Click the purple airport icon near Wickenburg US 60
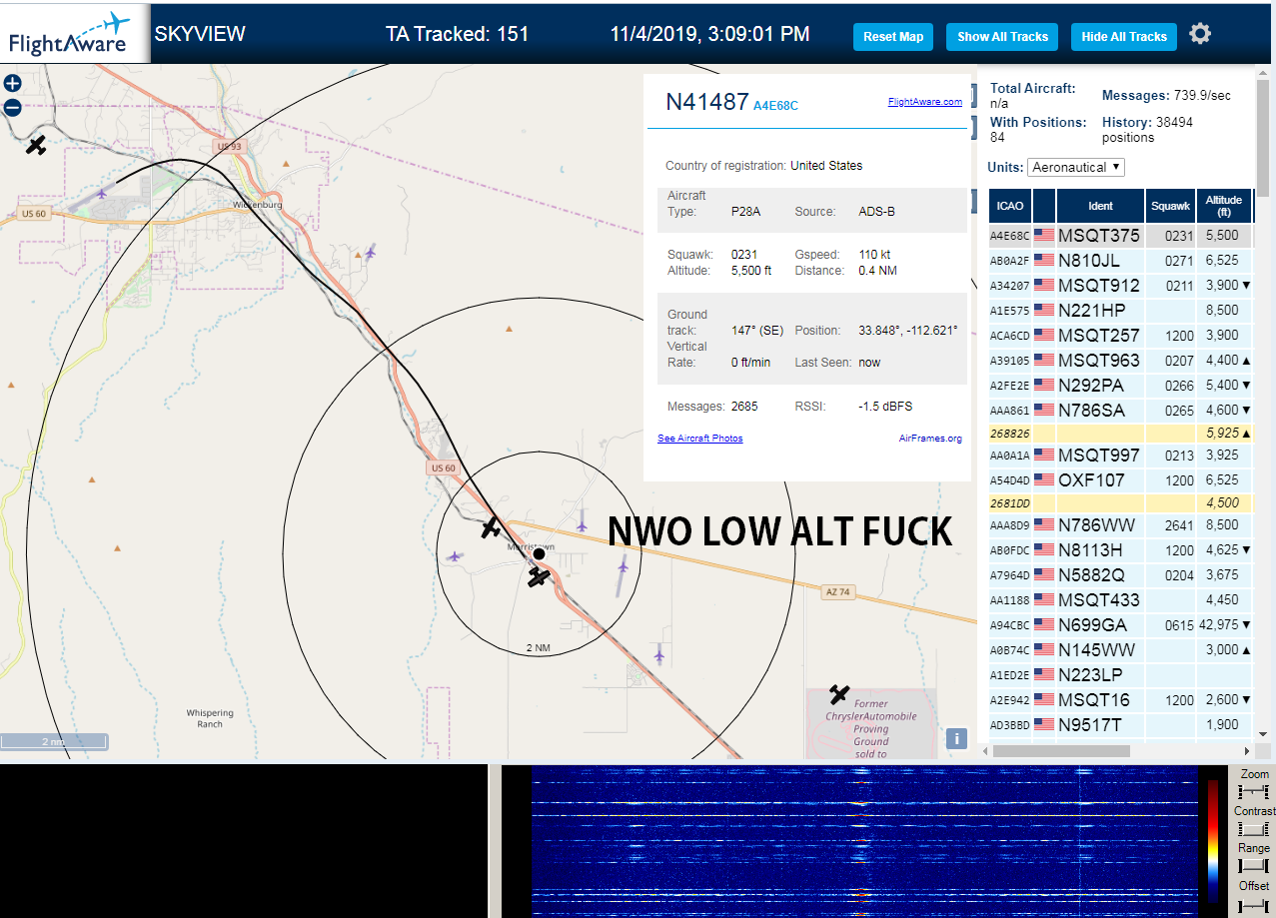Image resolution: width=1276 pixels, height=918 pixels. [x=103, y=193]
